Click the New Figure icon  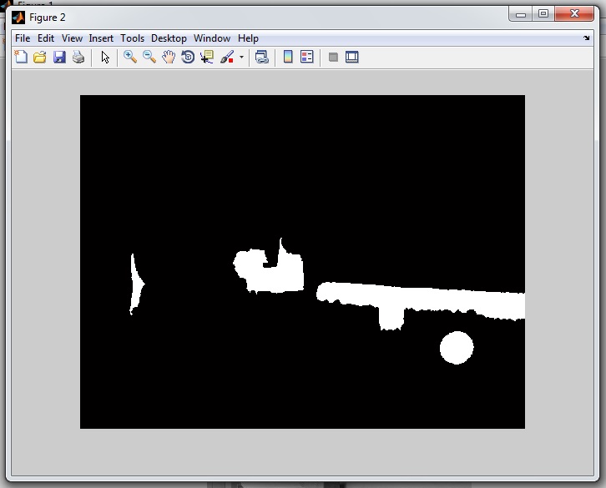pos(21,58)
